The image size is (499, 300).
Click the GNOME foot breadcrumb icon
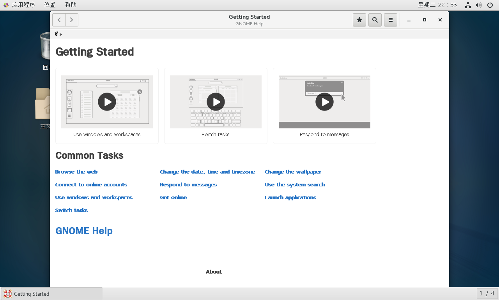[57, 34]
